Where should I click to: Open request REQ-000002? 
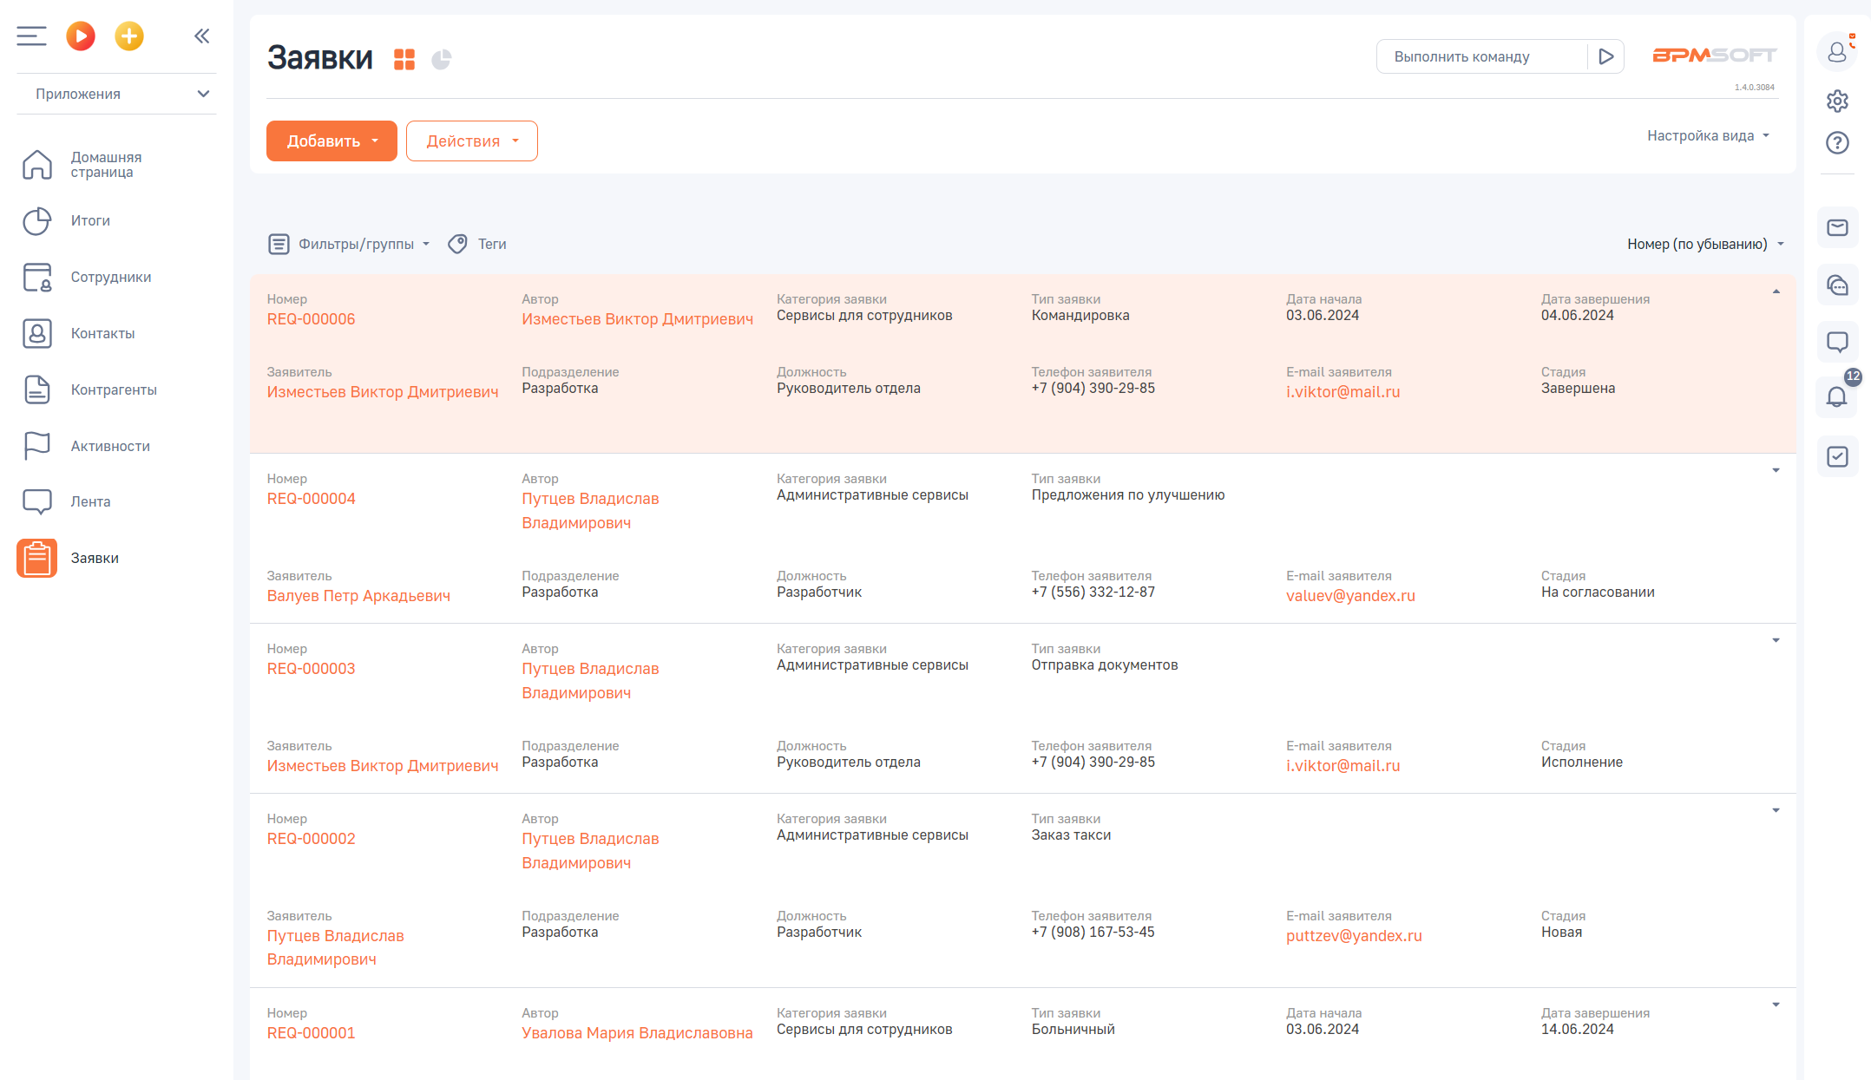coord(311,839)
